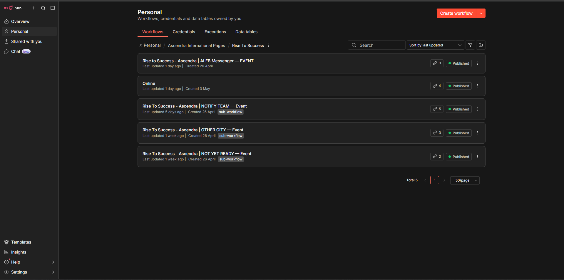Expand the Settings submenu
This screenshot has width=564, height=280.
[29, 272]
